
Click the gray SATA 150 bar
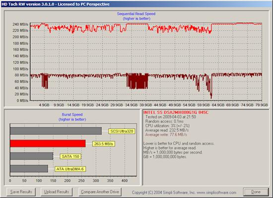coord(31,156)
